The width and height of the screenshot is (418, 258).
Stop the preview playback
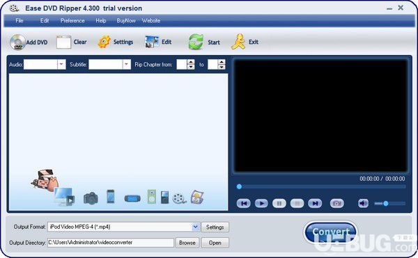pyautogui.click(x=297, y=204)
